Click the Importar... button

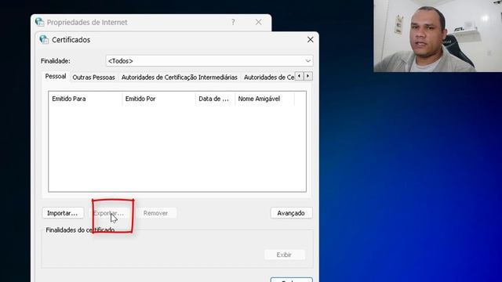(x=63, y=213)
